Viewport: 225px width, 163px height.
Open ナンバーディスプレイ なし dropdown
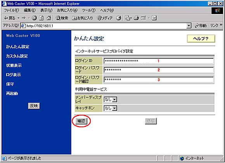pyautogui.click(x=110, y=100)
